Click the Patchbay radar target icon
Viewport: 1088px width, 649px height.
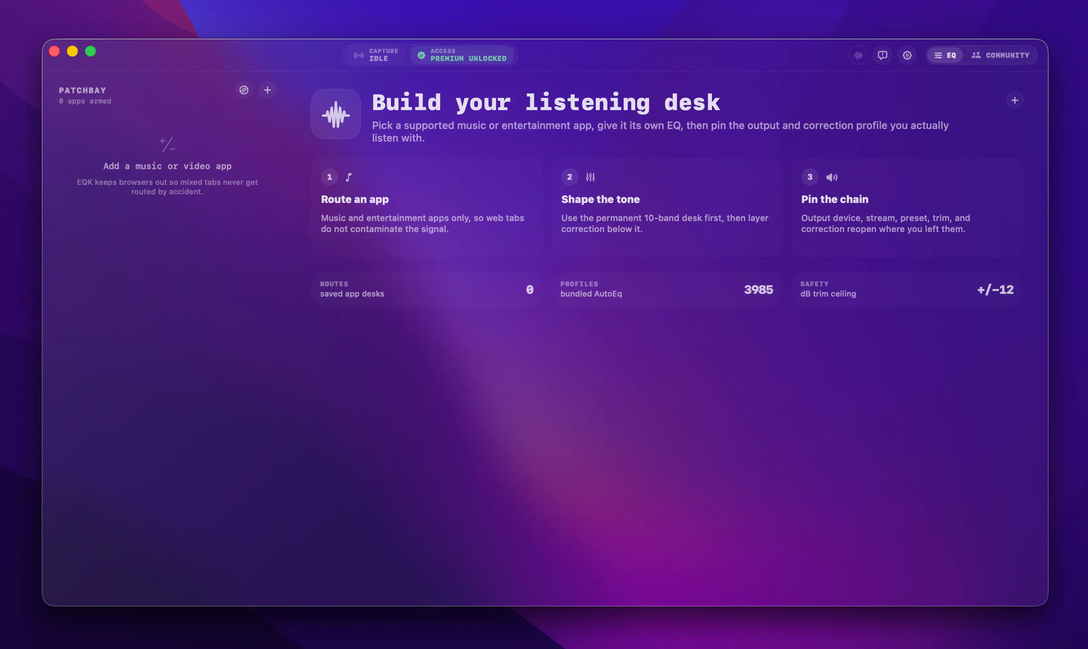pyautogui.click(x=244, y=90)
